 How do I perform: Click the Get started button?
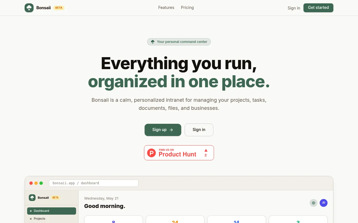coord(318,8)
